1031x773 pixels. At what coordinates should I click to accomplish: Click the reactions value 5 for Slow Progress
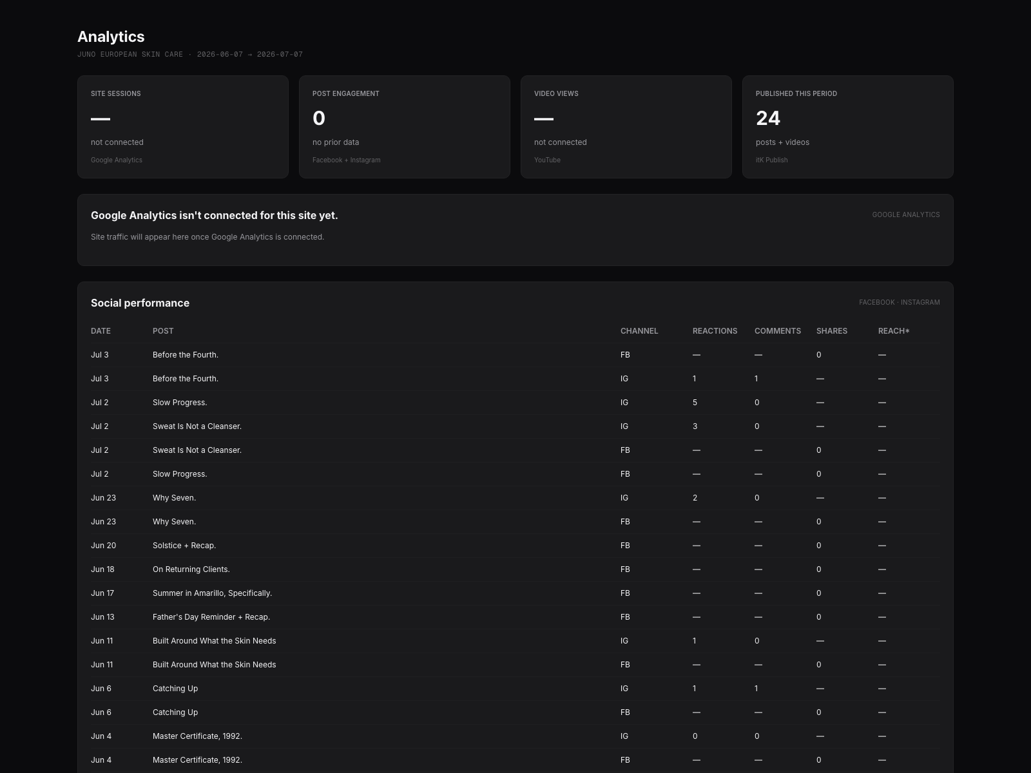click(695, 403)
